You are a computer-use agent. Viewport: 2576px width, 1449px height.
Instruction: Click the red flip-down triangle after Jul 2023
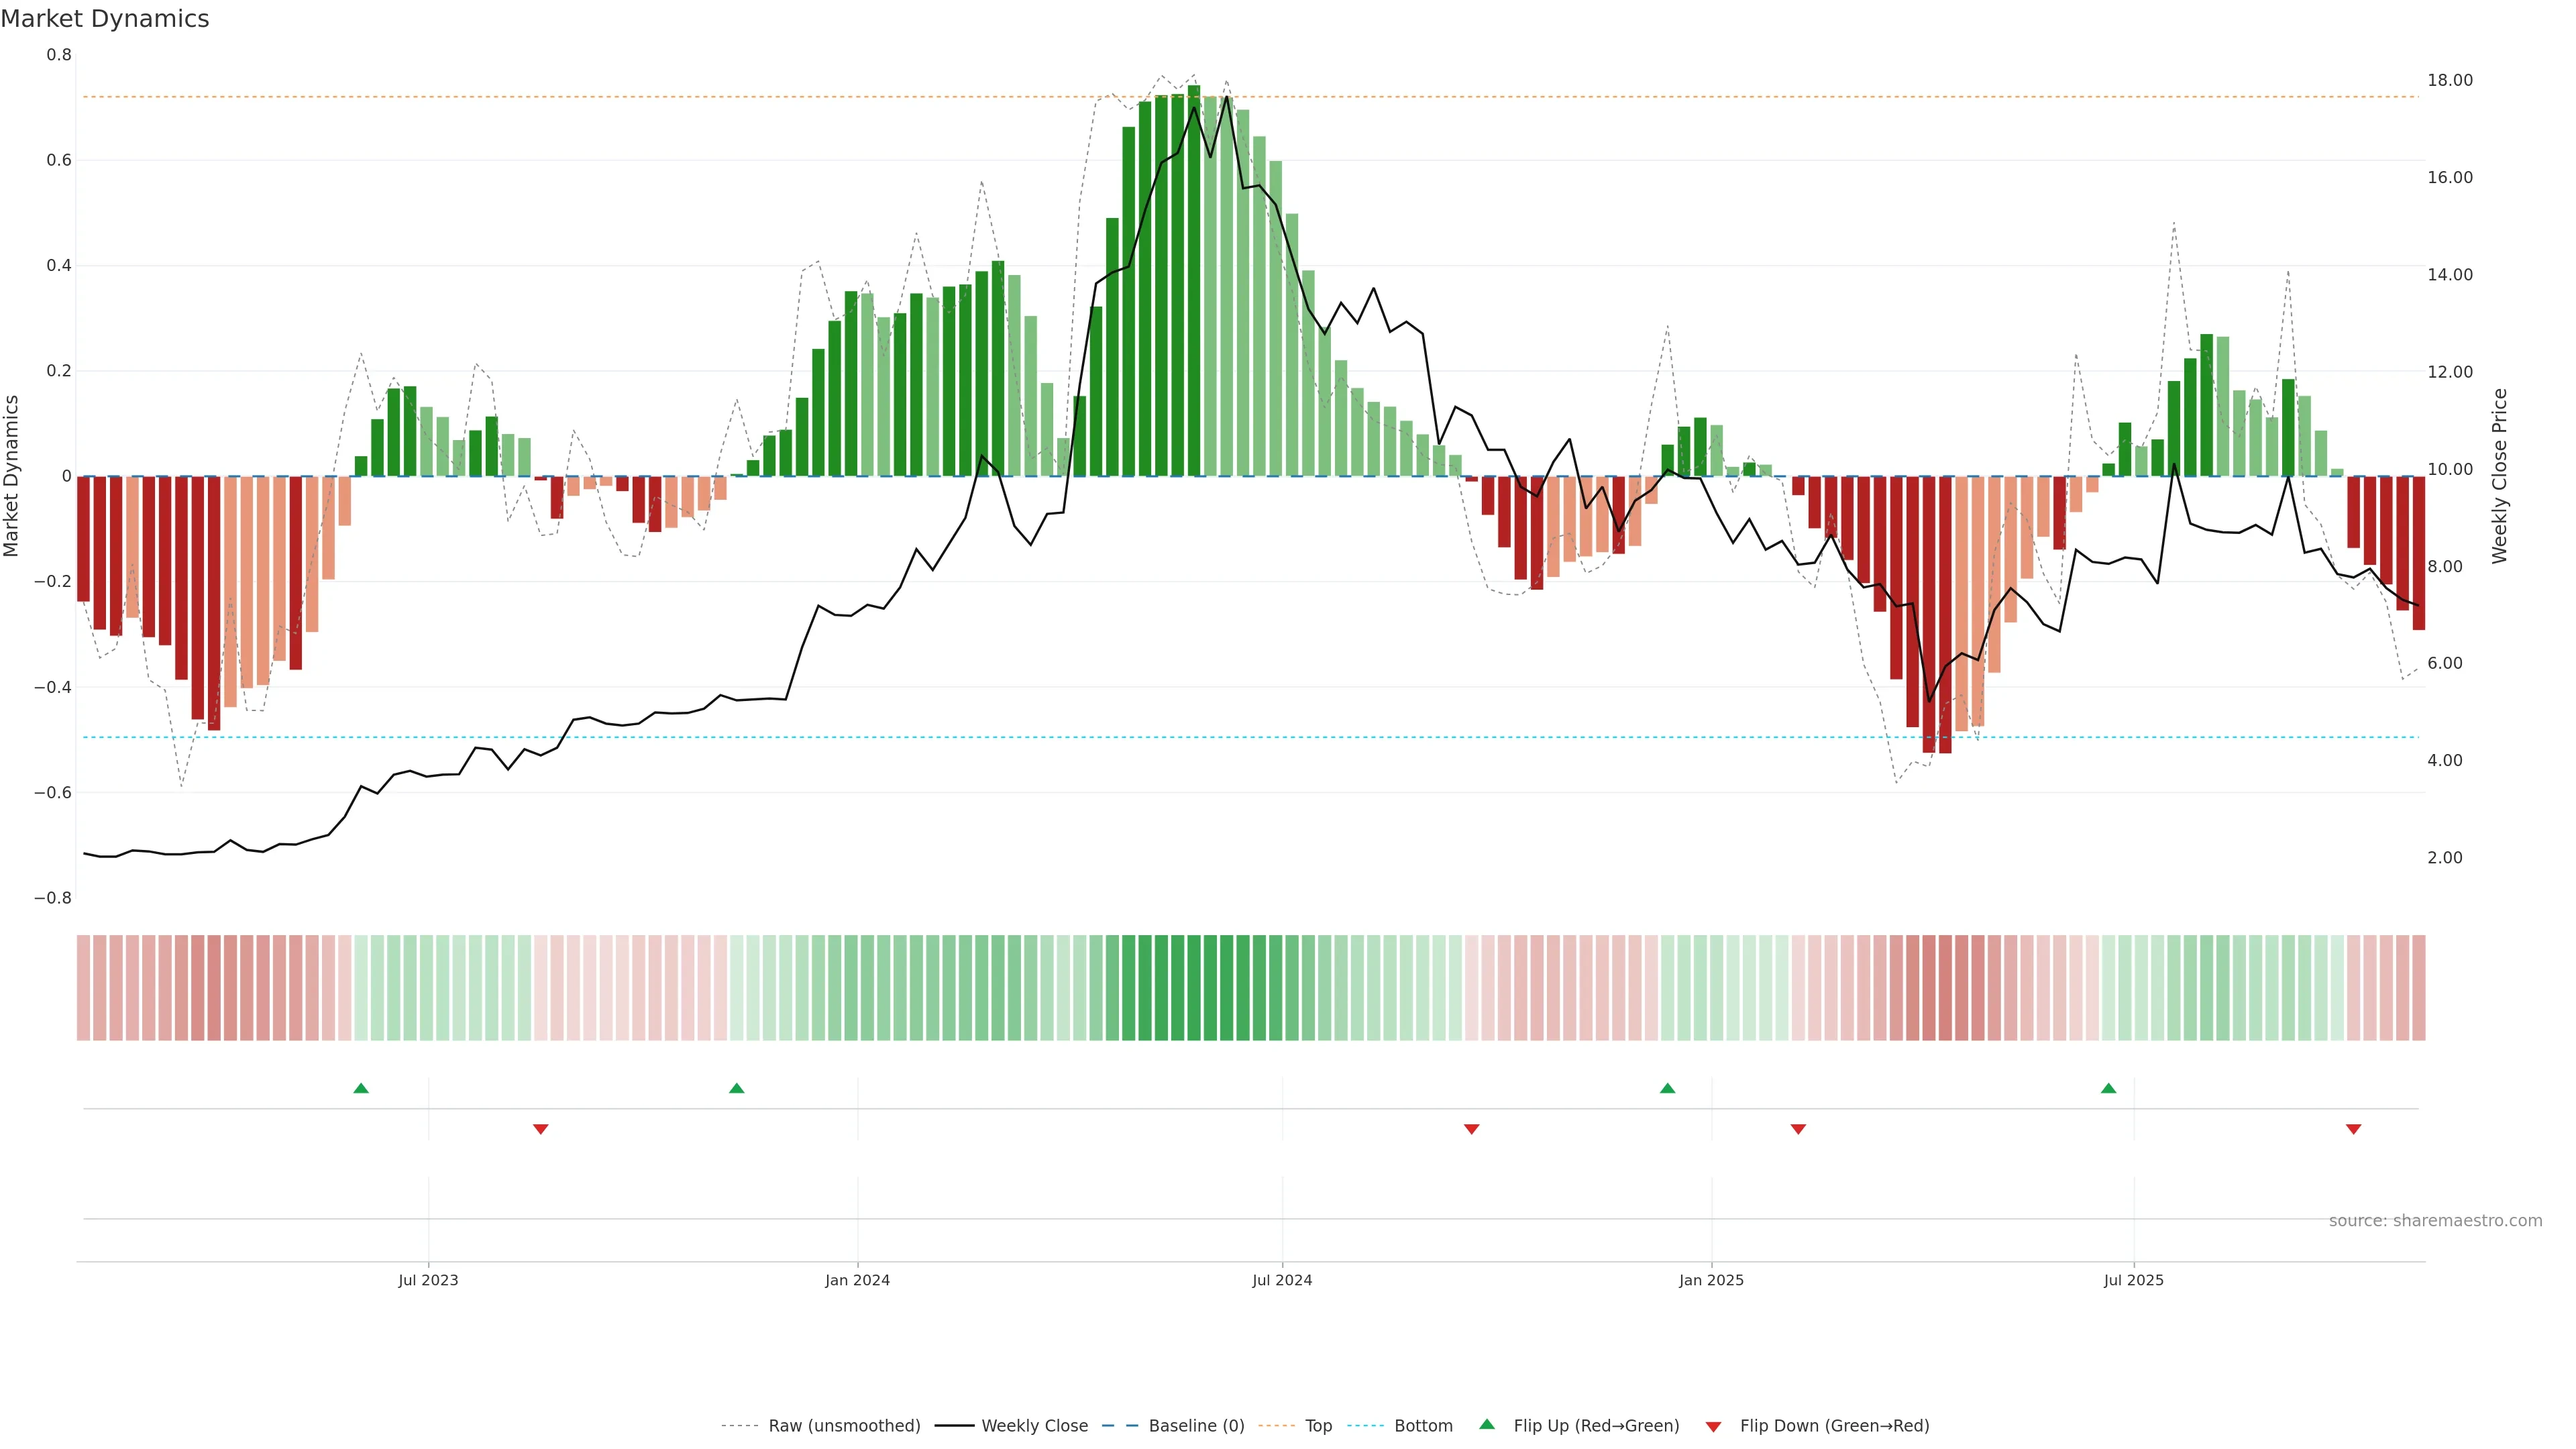[541, 1129]
